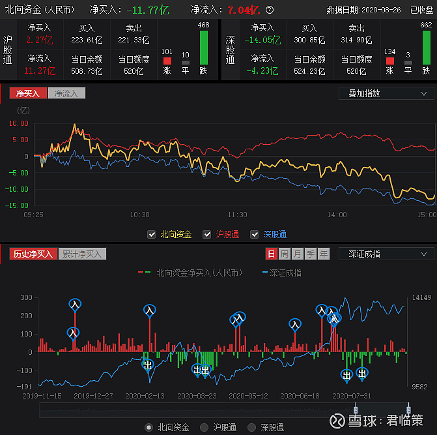437x435 pixels.
Task: Click the 深股通 red 涨 134 bar
Action: pyautogui.click(x=390, y=61)
